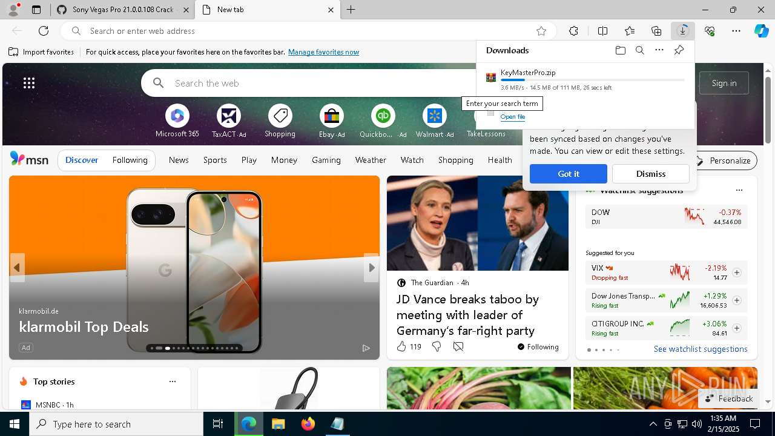The image size is (775, 436).
Task: Dismiss the sync settings notice
Action: 651,174
